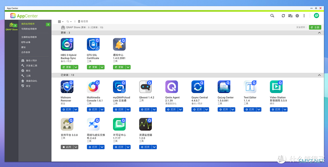Click 打开 button for QuLog Center
Screen dimensions: 328x167
[x=224, y=109]
